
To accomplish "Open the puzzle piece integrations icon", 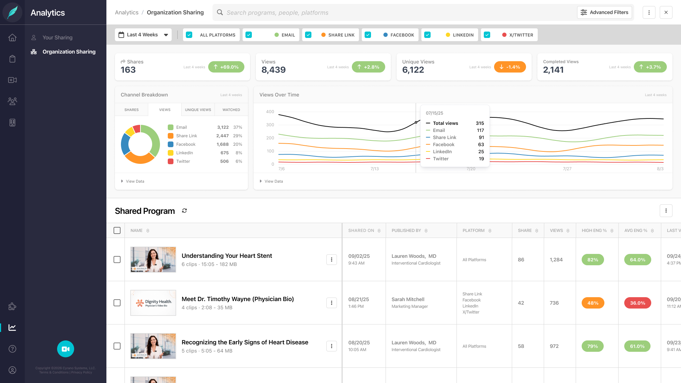I will tap(12, 306).
